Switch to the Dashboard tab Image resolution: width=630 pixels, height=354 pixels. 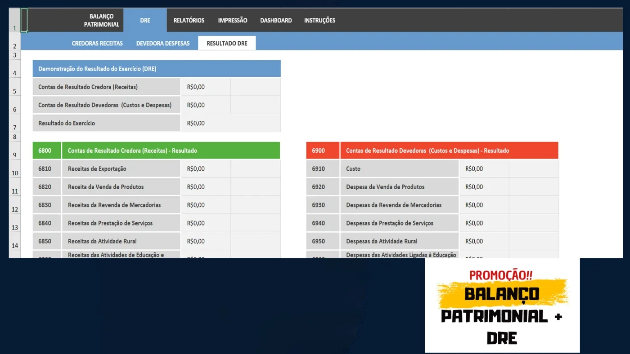276,20
